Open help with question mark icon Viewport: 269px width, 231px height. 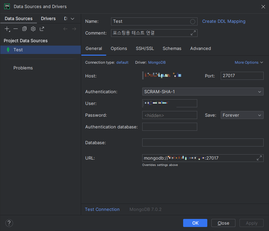(9, 223)
